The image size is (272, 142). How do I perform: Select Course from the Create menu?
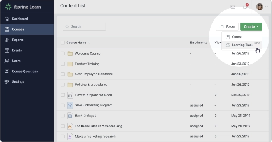tap(242, 37)
